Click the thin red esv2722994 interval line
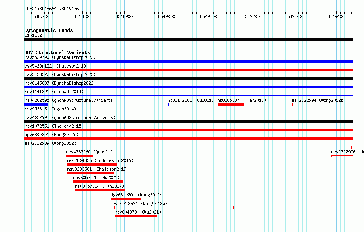 click(320, 104)
